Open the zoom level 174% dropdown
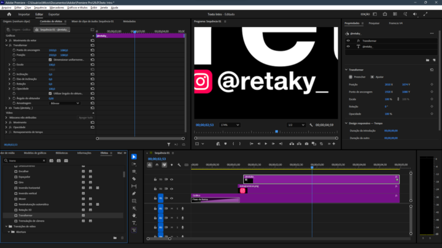 click(230, 125)
